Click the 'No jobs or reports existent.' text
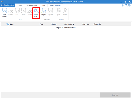 click(66, 28)
